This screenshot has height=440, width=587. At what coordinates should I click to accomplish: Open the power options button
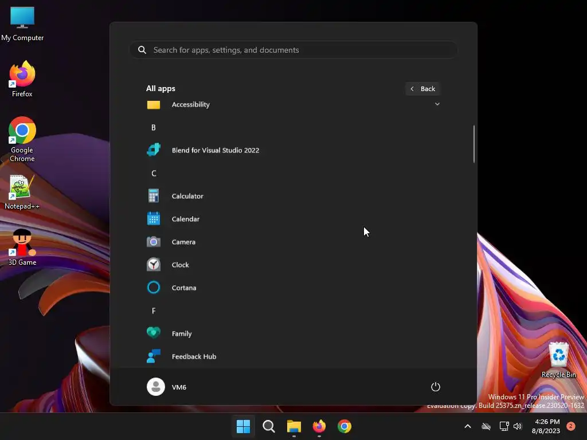[436, 387]
